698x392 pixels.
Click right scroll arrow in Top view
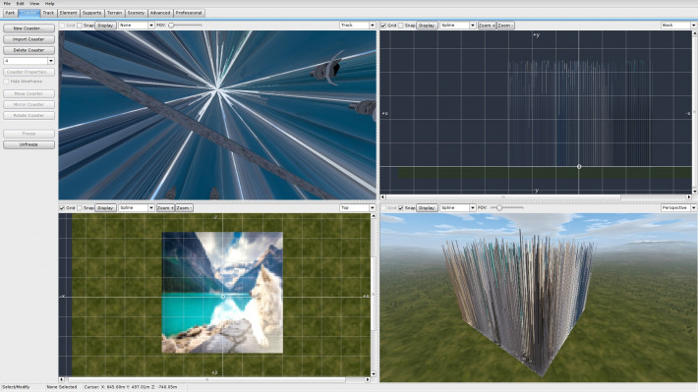(368, 379)
